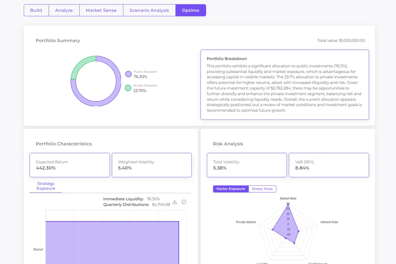
Task: Open the VaR (95%) card
Action: coord(329,165)
